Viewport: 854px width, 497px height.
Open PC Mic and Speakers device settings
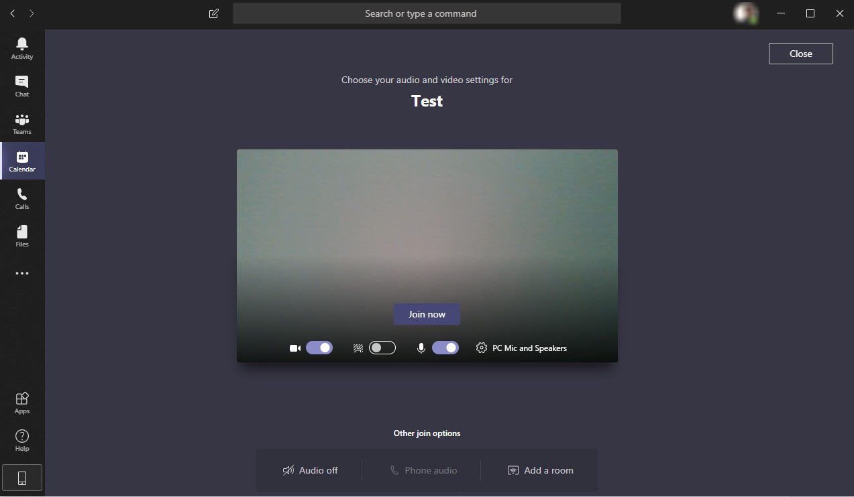[x=522, y=348]
